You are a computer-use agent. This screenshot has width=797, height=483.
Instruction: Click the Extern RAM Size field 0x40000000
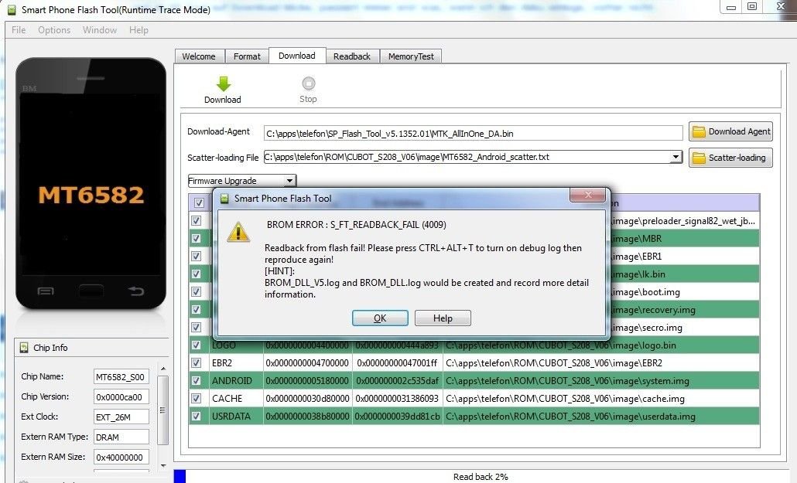pos(121,457)
